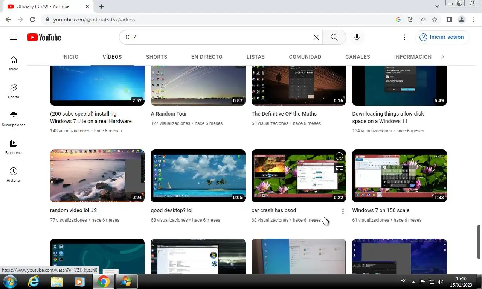Viewport: 482px width, 289px height.
Task: Open Biblioteca in the sidebar
Action: 14,147
